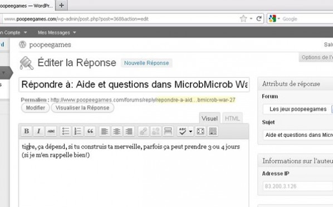Click the reply title field Répondre à
Viewport: 333px width, 207px height.
[x=134, y=85]
